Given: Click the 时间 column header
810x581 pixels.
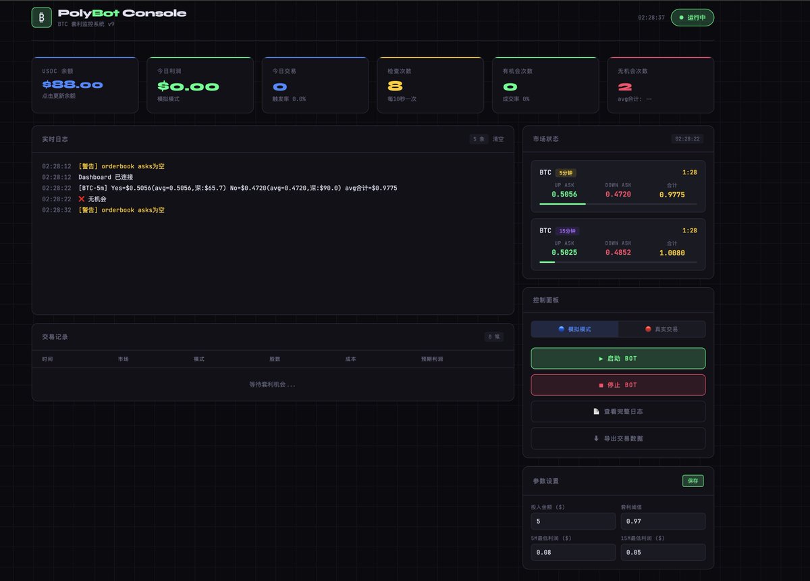Looking at the screenshot, I should pyautogui.click(x=47, y=359).
